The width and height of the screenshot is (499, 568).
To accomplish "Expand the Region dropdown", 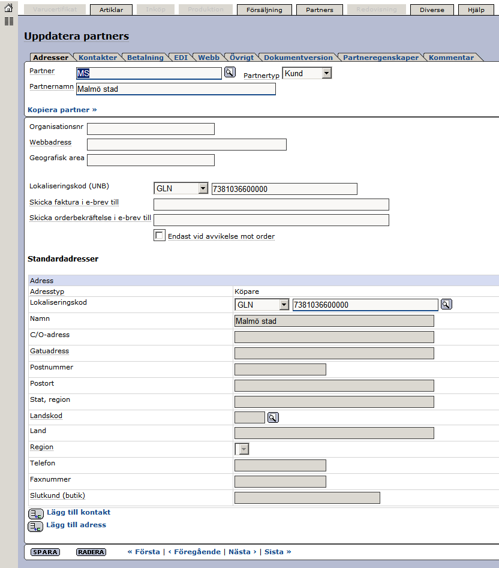I will [242, 449].
